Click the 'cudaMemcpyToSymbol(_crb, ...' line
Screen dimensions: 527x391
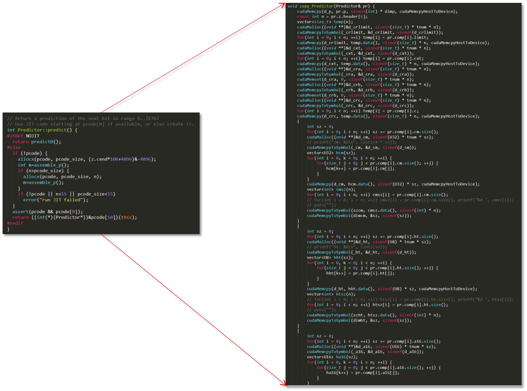point(355,90)
